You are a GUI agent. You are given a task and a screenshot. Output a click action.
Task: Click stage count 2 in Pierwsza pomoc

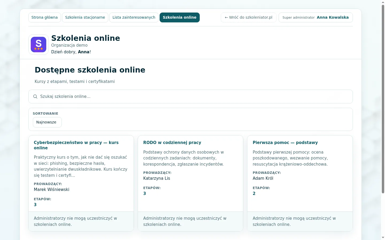(254, 193)
